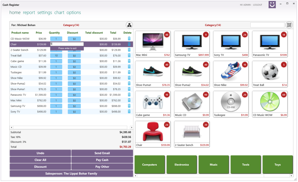Delete the CD Music-WOW row with trash icon

pyautogui.click(x=129, y=38)
